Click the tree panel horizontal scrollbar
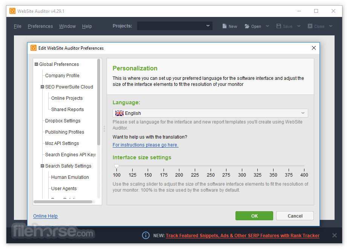The image size is (347, 250). click(x=63, y=201)
